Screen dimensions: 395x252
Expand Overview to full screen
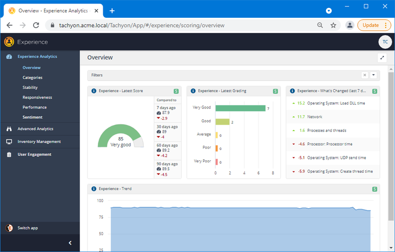pos(382,58)
